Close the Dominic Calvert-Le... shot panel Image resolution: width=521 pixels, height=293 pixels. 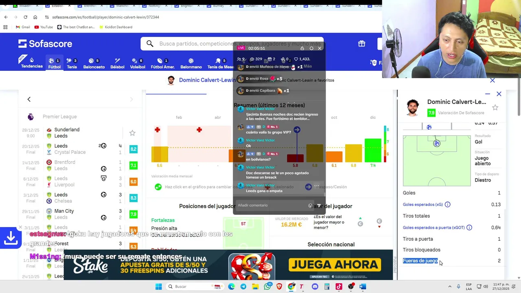[x=499, y=94]
